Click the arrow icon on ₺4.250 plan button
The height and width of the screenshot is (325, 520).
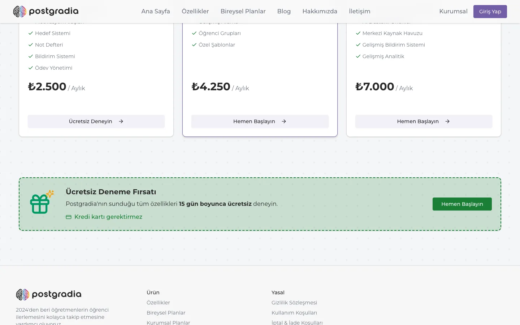[284, 121]
